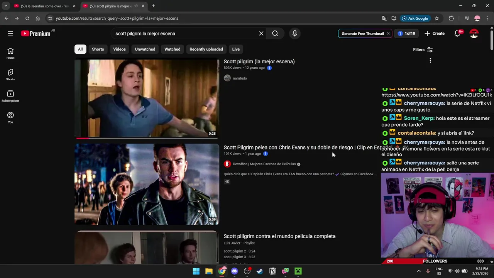Open the media controls icon
Viewport: 494px width, 278px height.
tap(467, 18)
